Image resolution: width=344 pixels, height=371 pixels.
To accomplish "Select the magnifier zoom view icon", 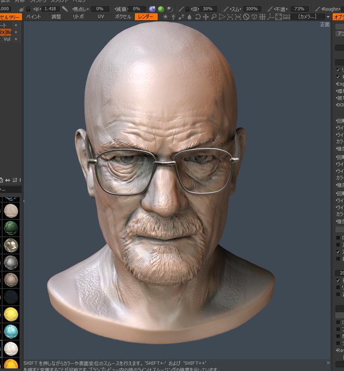I will (x=214, y=17).
